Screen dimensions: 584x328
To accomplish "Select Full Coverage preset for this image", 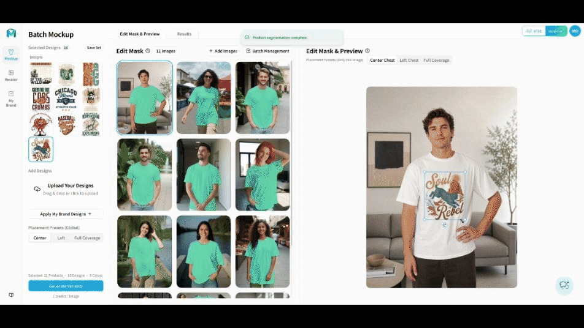I will [x=436, y=60].
